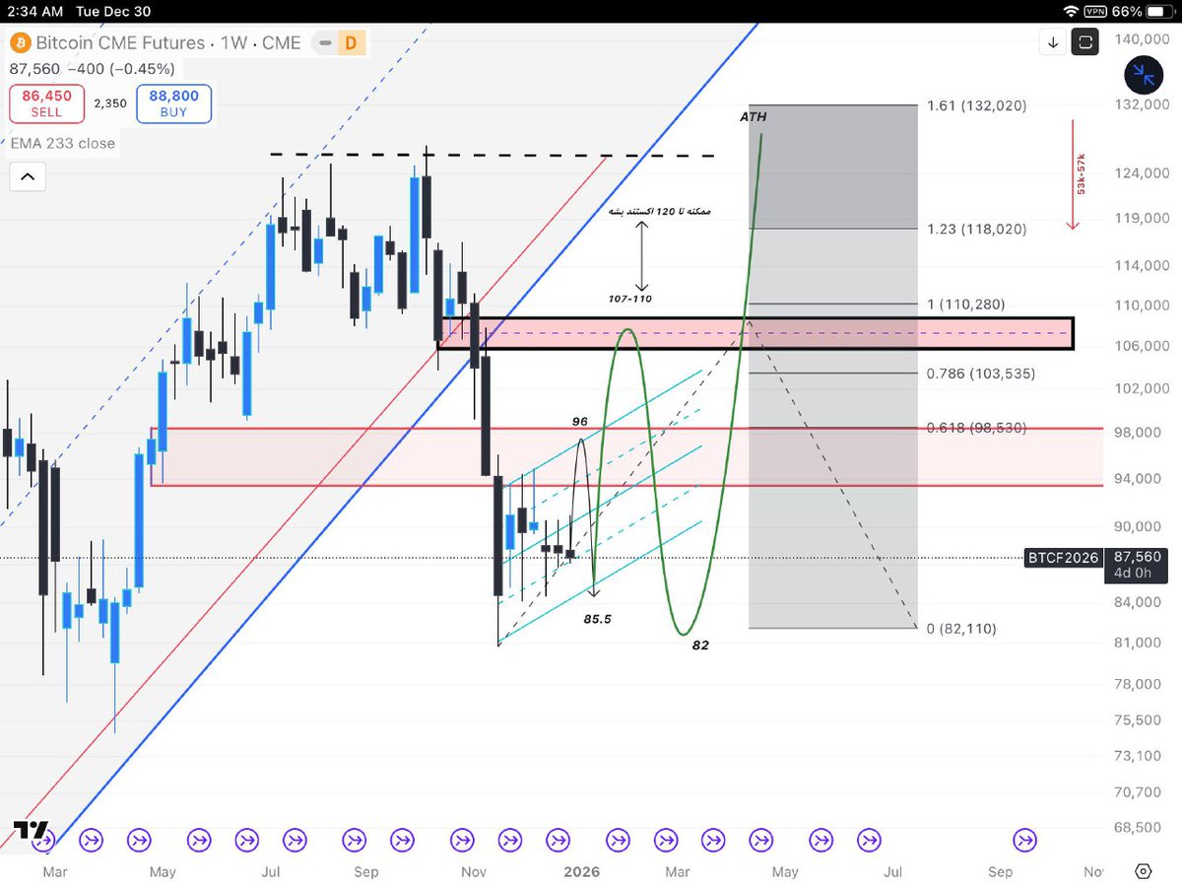1182x887 pixels.
Task: Click the blue BUY 88,800 button
Action: (174, 103)
